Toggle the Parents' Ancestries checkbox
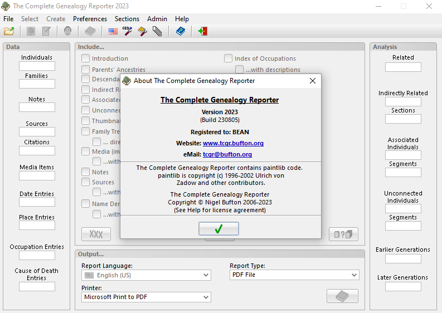Screen dimensions: 442x313 coord(85,69)
